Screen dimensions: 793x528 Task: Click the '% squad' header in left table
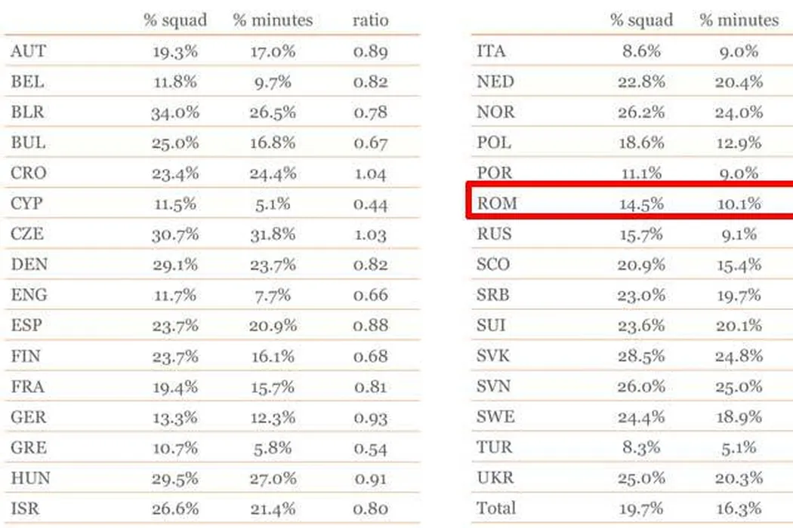175,20
